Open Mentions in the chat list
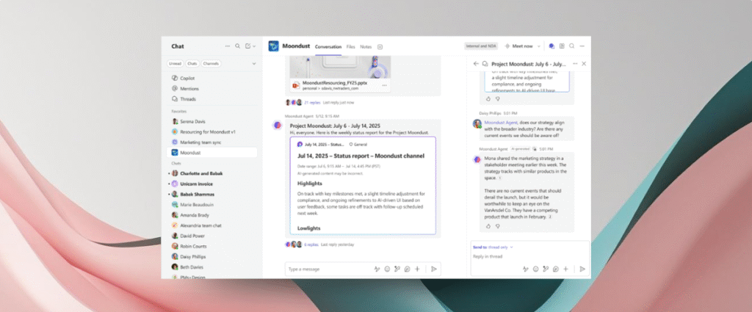Screen dimensions: 752x312 point(212,89)
